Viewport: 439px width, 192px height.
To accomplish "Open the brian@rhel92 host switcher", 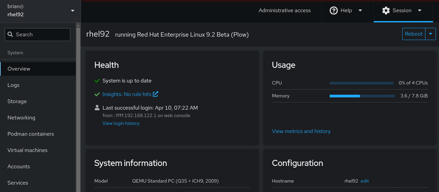I will coord(40,11).
